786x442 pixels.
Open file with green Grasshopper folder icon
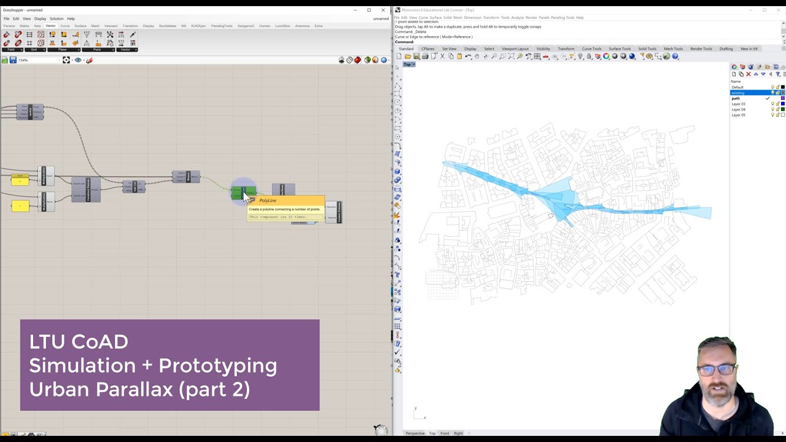4,60
